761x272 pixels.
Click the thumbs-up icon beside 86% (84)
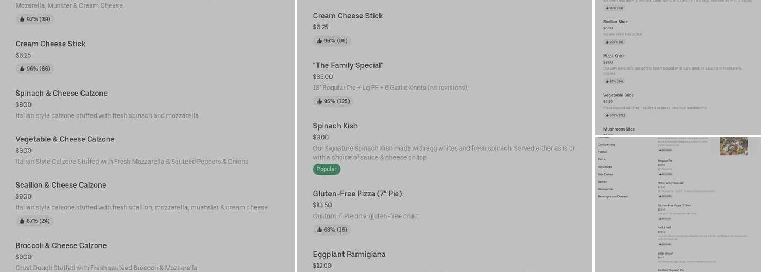pyautogui.click(x=607, y=82)
